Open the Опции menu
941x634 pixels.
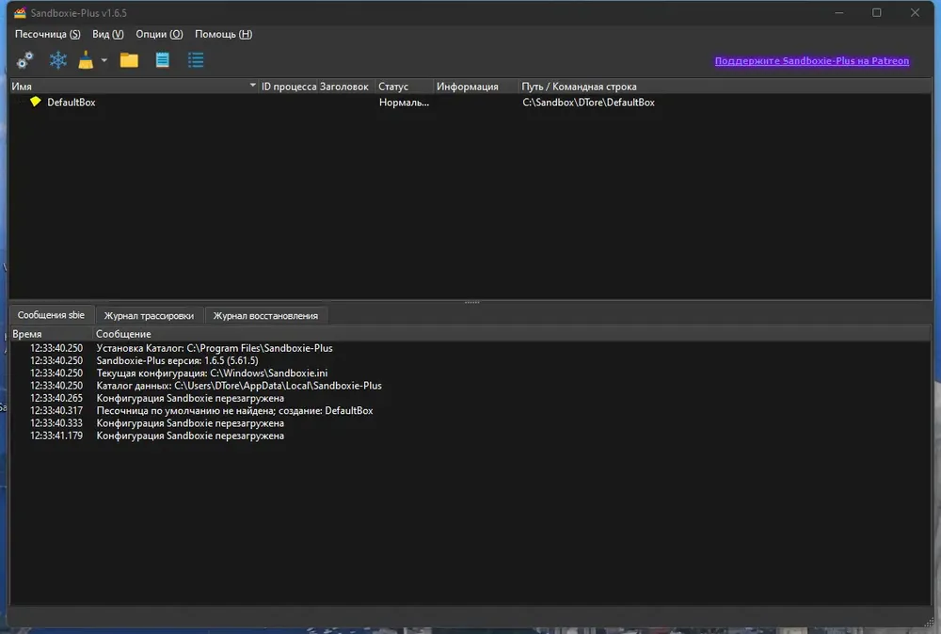tap(159, 34)
